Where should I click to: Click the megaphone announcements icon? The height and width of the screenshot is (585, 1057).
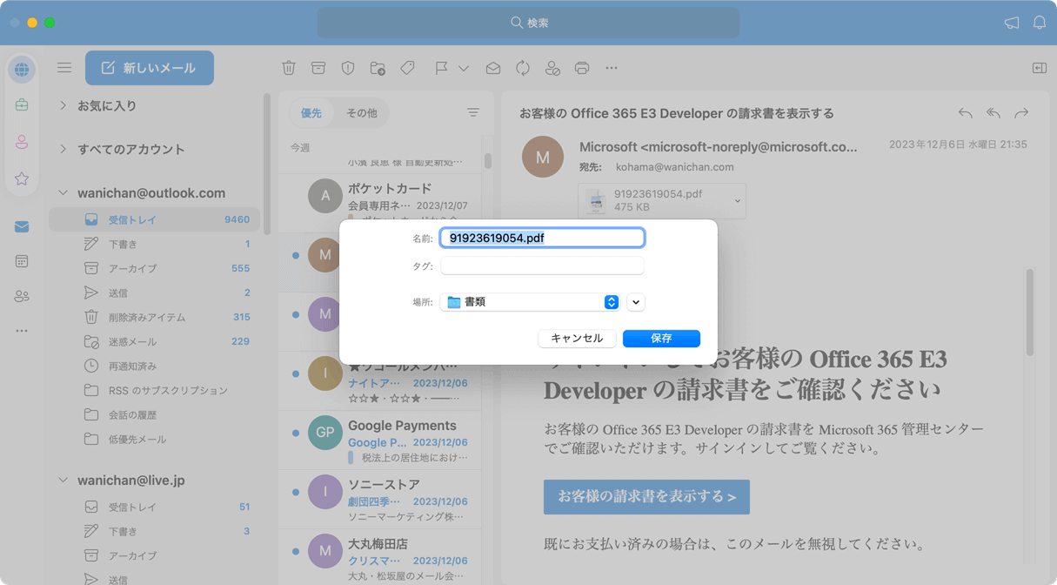click(1012, 23)
